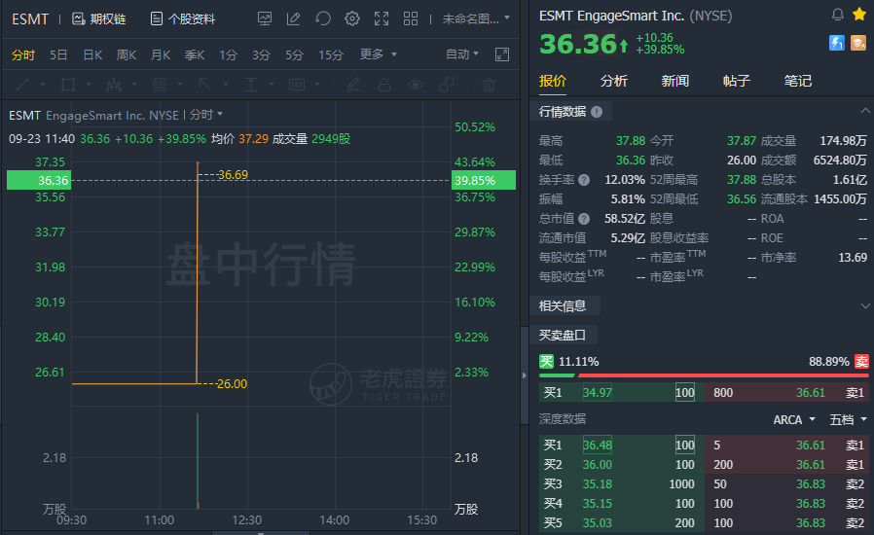Image resolution: width=874 pixels, height=535 pixels.
Task: Select the arrow drawing tool
Action: click(205, 85)
